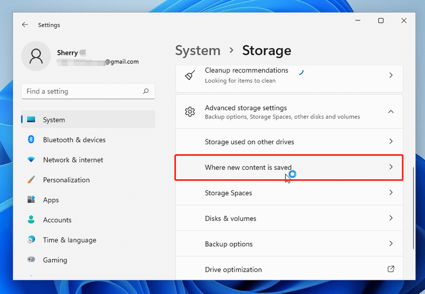This screenshot has width=425, height=294.
Task: Click the Bluetooth & devices icon
Action: (31, 140)
